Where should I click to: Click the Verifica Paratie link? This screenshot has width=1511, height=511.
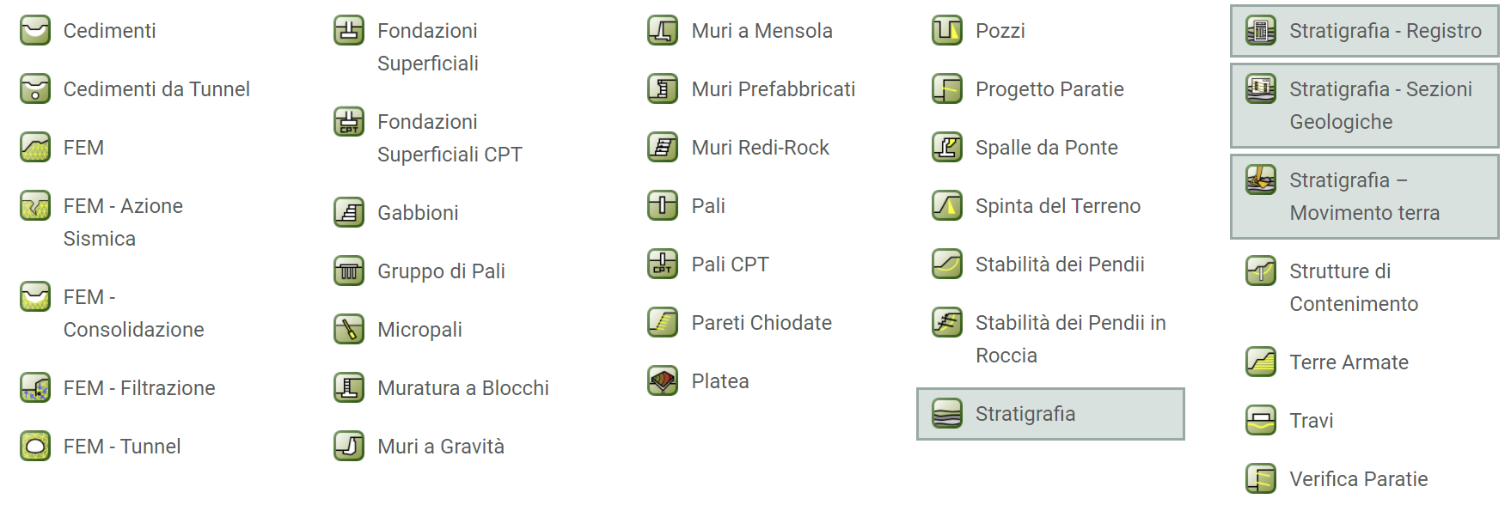pos(1358,479)
